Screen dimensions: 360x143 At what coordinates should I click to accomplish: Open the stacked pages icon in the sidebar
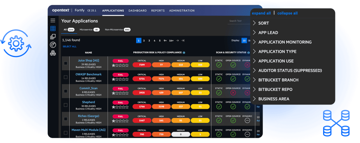coord(53,37)
